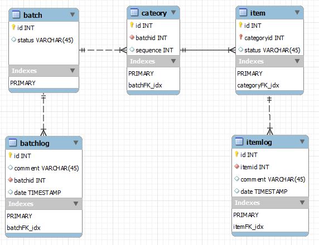
Task: Click foreign key icon beside category batchid
Action: (x=132, y=37)
